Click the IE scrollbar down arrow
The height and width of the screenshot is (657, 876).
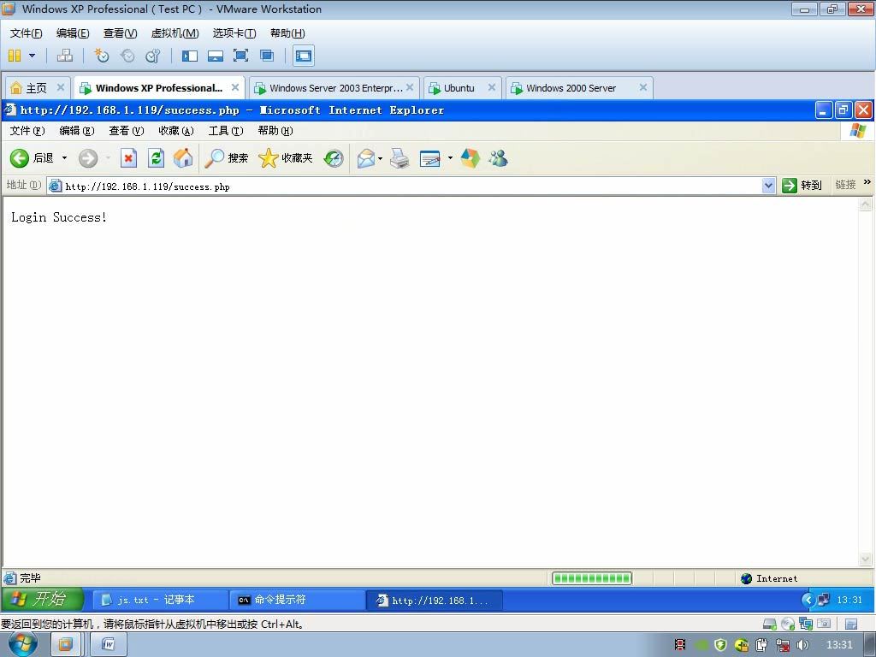[x=866, y=559]
